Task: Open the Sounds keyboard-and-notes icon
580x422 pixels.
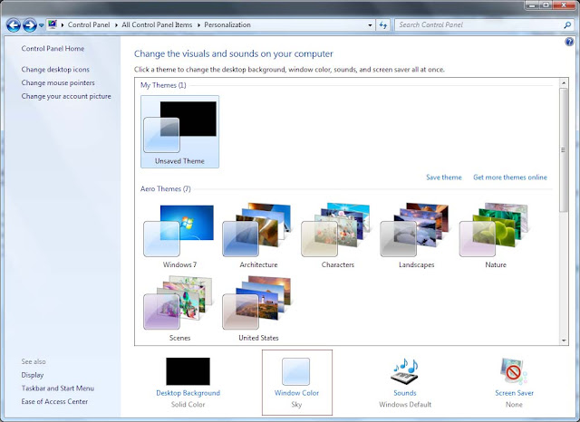Action: pyautogui.click(x=405, y=371)
